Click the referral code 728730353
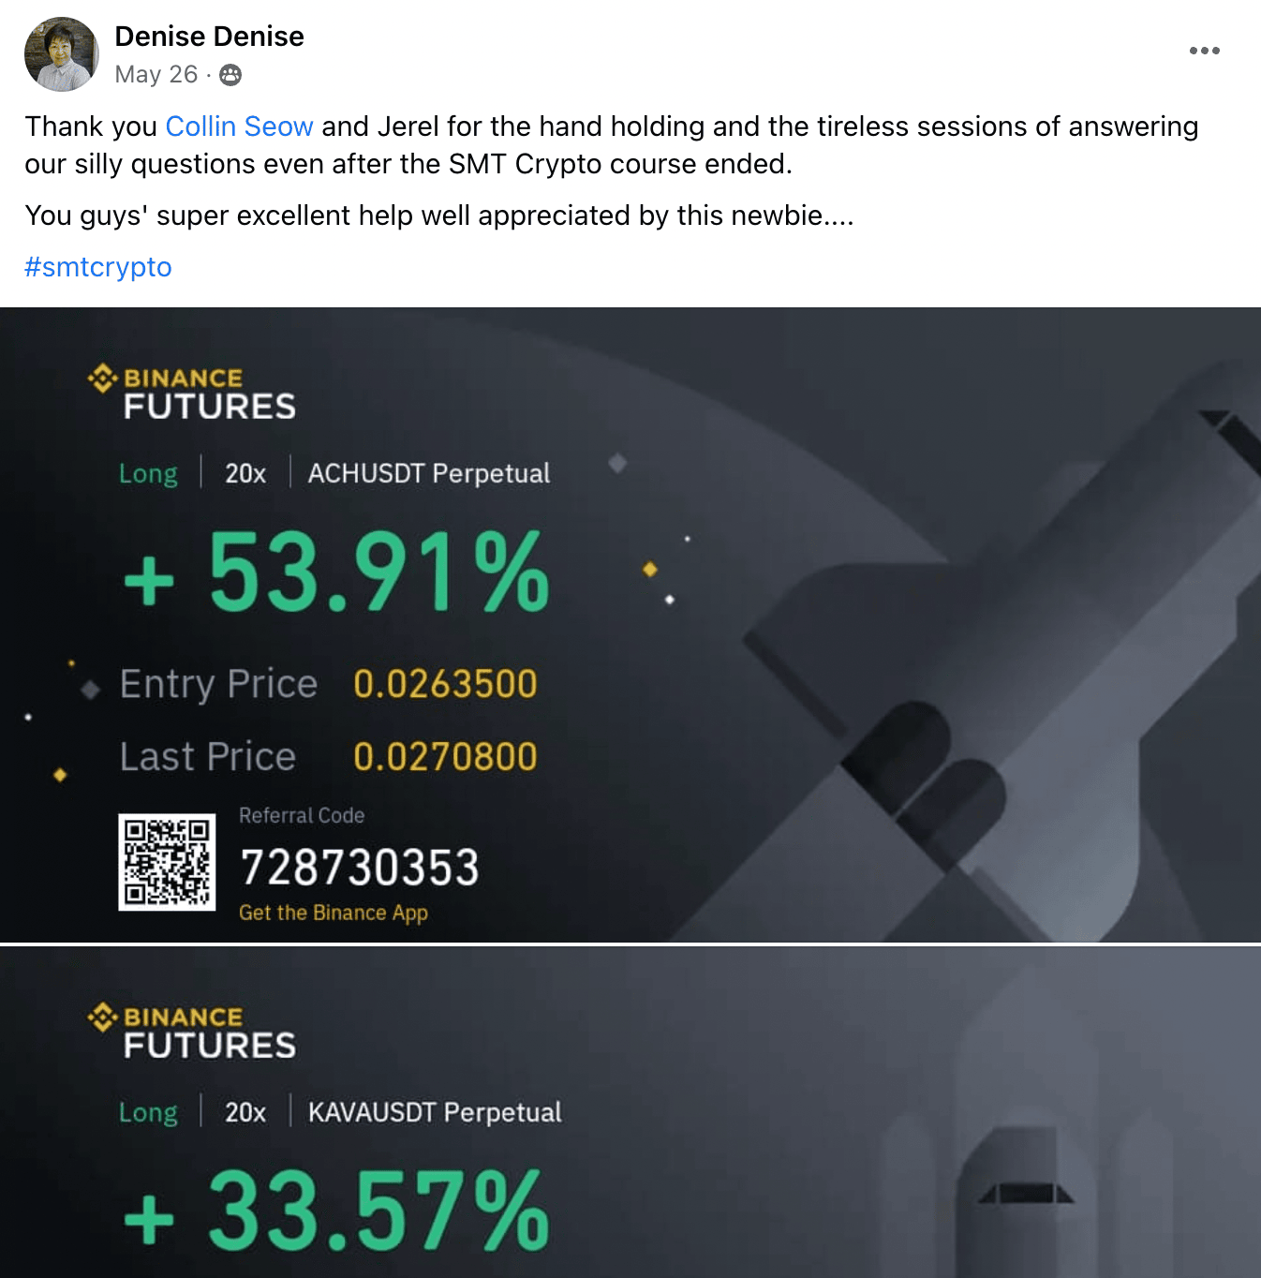 pos(359,868)
